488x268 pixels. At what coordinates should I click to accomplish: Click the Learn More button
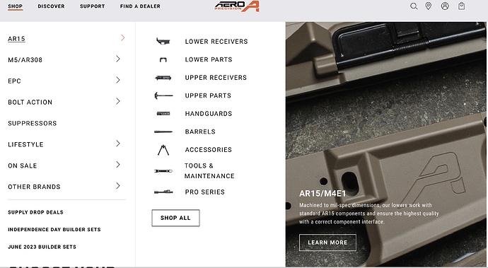pos(327,243)
